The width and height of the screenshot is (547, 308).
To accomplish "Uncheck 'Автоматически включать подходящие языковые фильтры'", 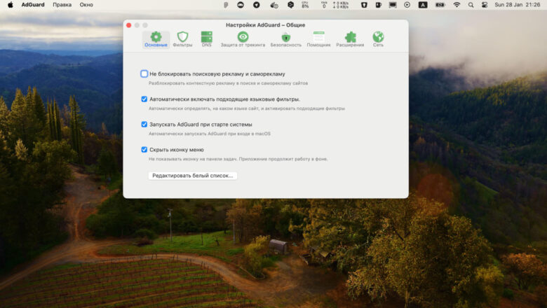I will 144,99.
